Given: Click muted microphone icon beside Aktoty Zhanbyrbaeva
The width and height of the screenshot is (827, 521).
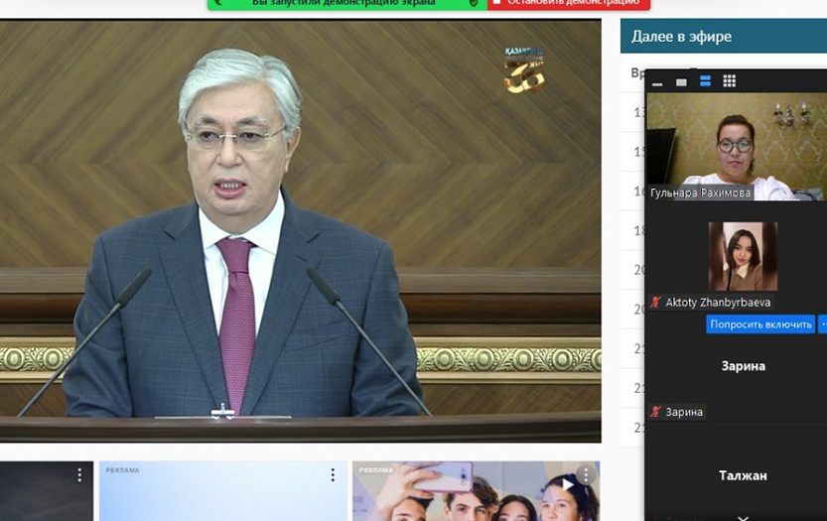Looking at the screenshot, I should click(655, 303).
